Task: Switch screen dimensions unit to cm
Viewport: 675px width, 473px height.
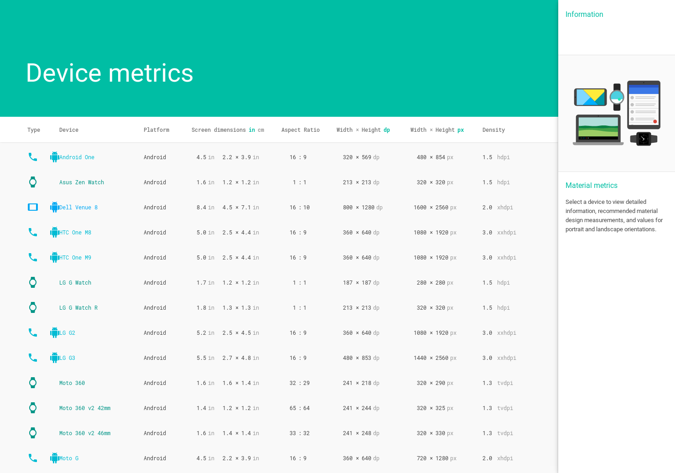Action: pyautogui.click(x=260, y=130)
